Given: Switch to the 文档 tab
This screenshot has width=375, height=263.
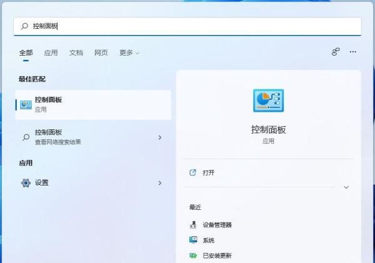Looking at the screenshot, I should [x=76, y=53].
